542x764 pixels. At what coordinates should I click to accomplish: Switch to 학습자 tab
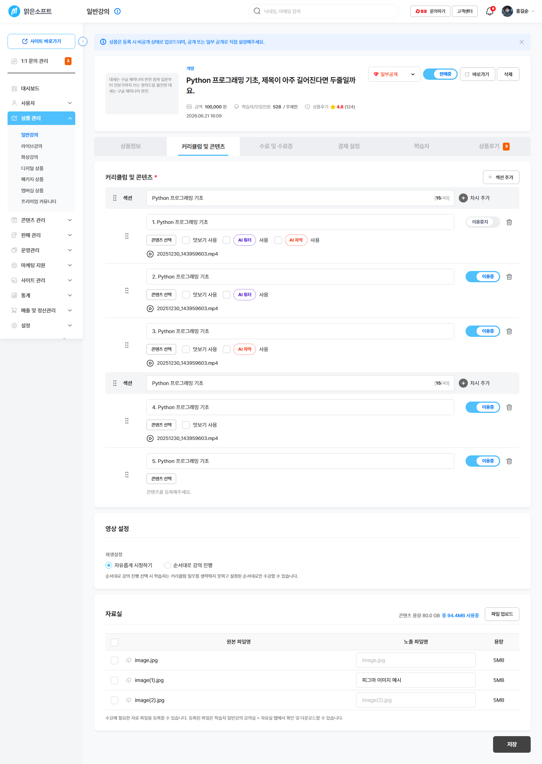[422, 146]
